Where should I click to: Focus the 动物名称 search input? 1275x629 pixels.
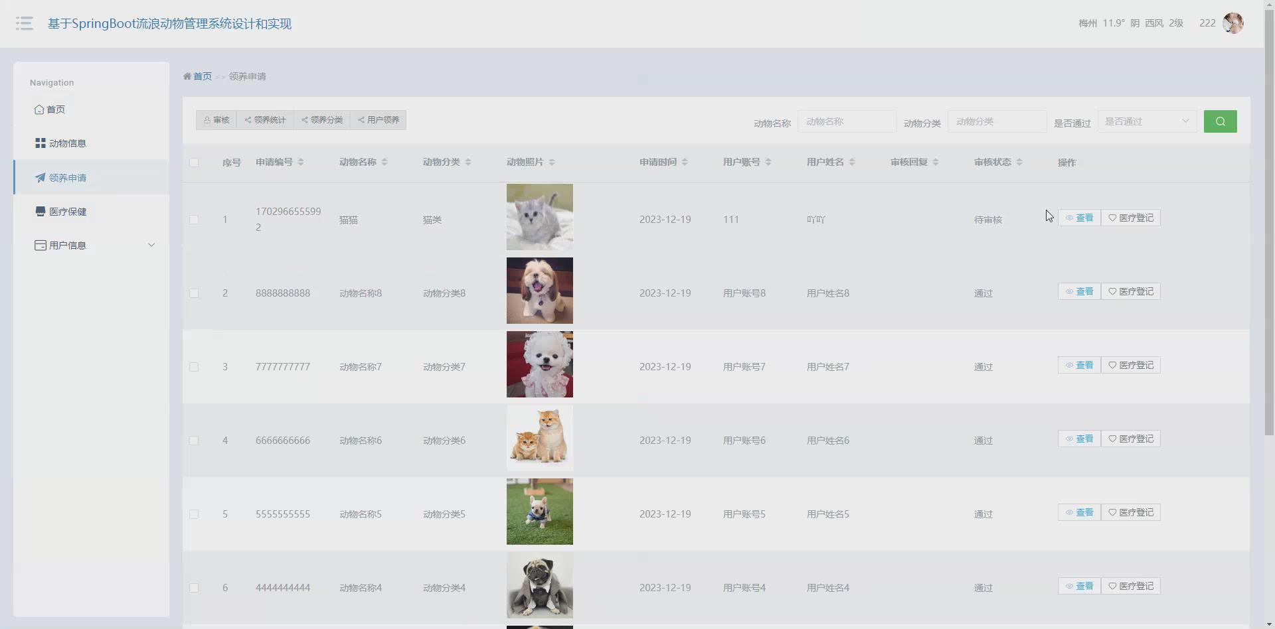[x=847, y=121]
